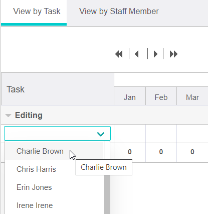
Task: Jump to first period with double-left arrow
Action: tap(119, 54)
